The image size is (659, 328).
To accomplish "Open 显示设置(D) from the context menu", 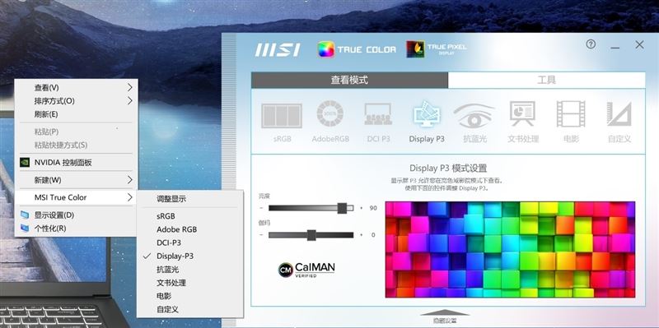I will coord(76,215).
